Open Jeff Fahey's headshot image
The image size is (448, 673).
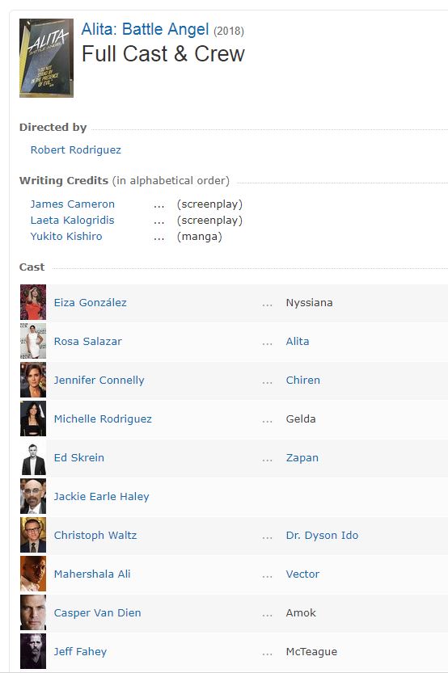point(33,651)
